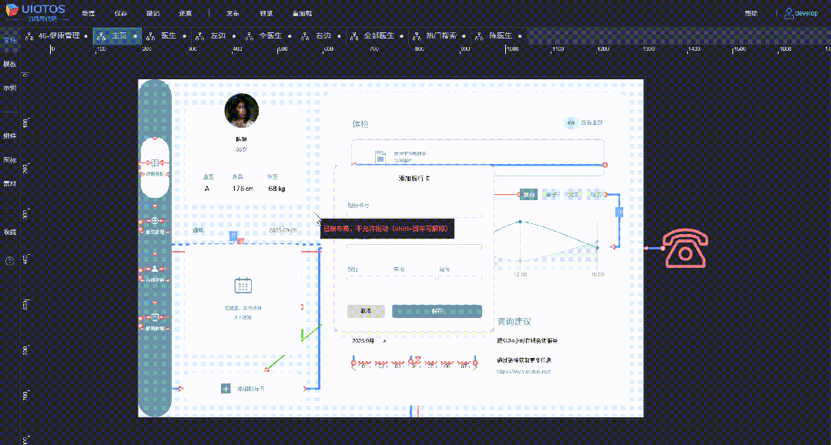This screenshot has height=445, width=831.
Task: Click the question mark help icon
Action: (9, 261)
